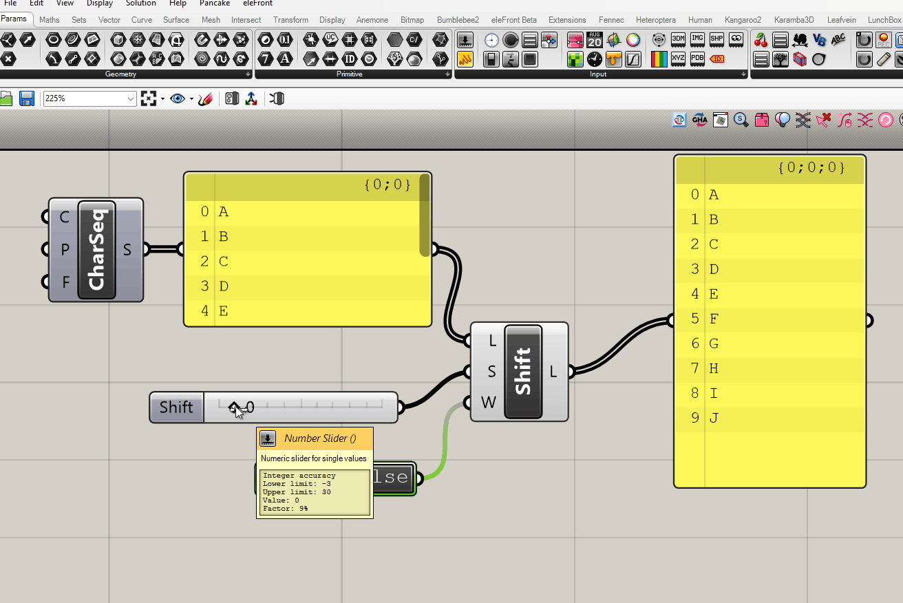The width and height of the screenshot is (903, 603).
Task: Click the save document icon
Action: coord(27,98)
